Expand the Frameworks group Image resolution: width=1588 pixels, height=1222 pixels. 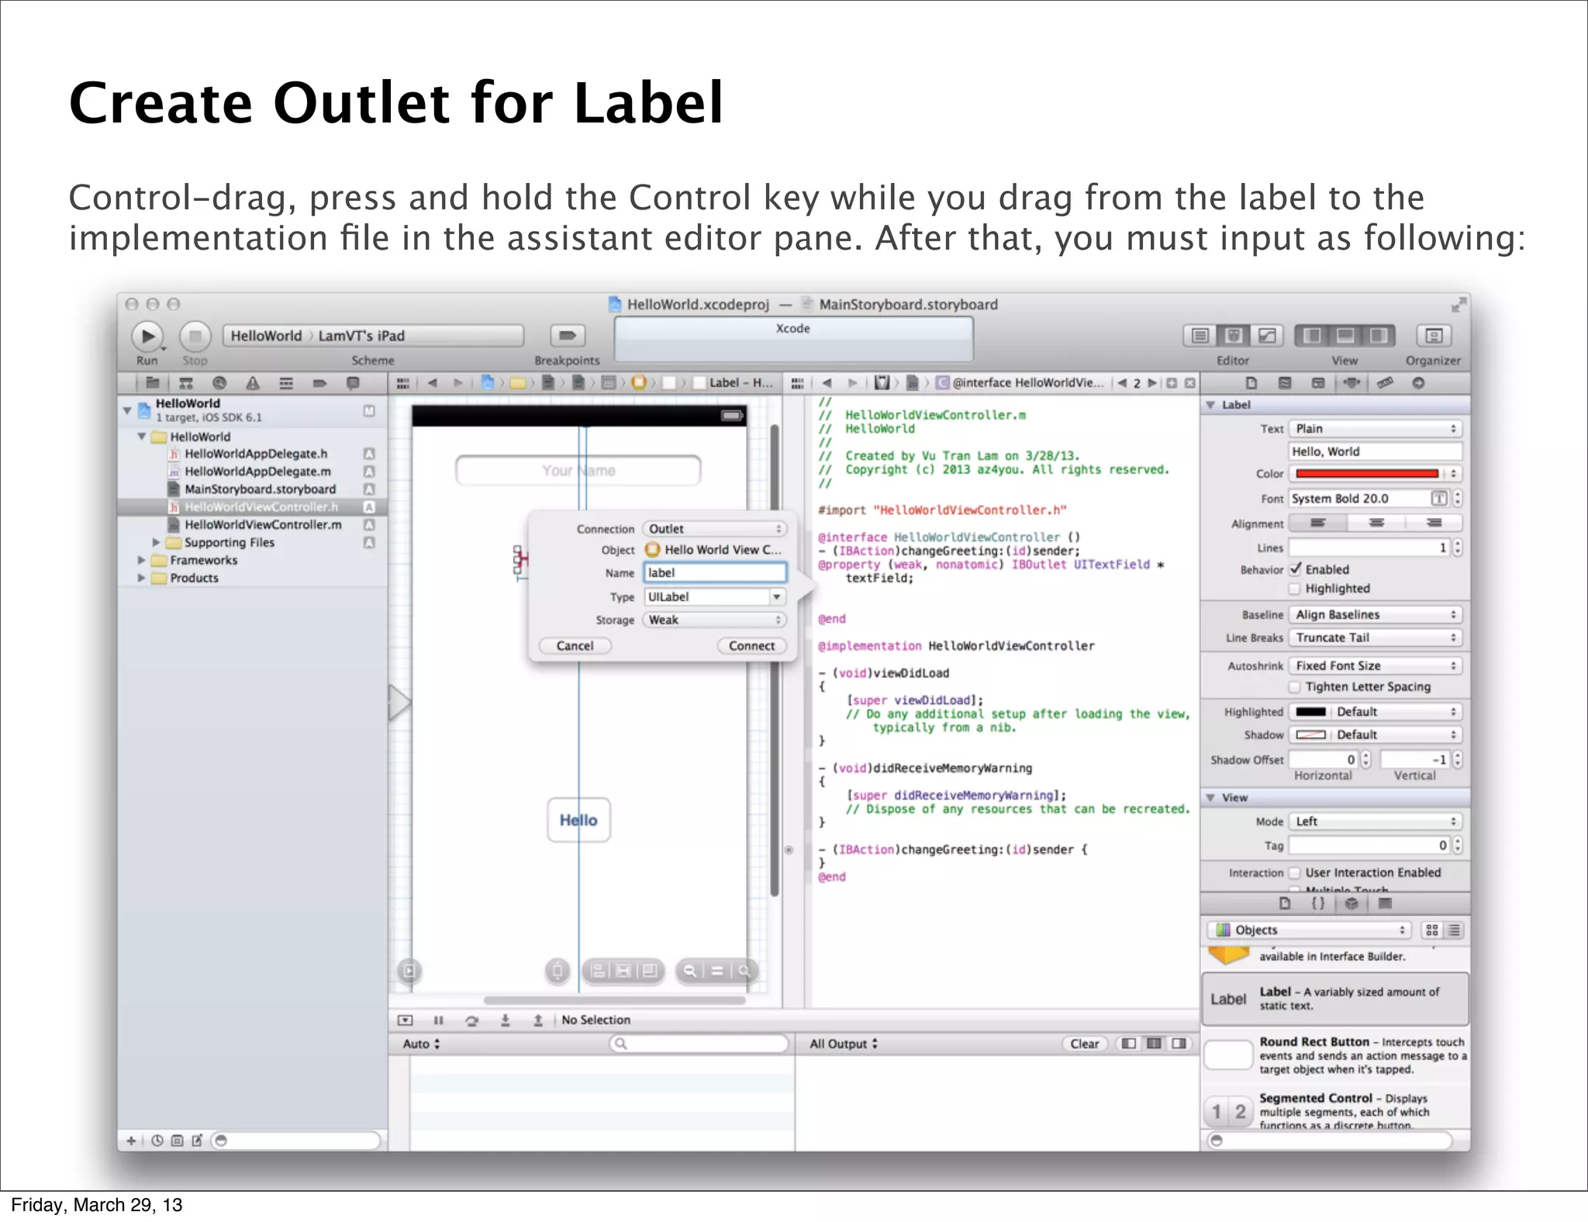(141, 560)
